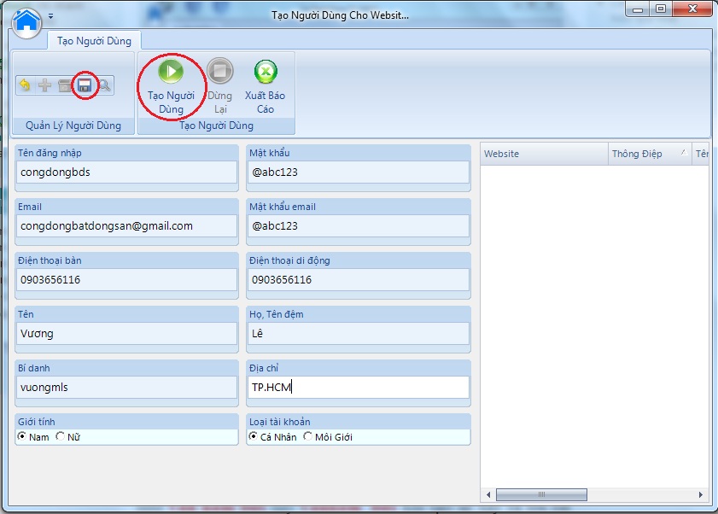Image resolution: width=718 pixels, height=514 pixels.
Task: Click Xuất Báo Cáo export icon
Action: [266, 86]
